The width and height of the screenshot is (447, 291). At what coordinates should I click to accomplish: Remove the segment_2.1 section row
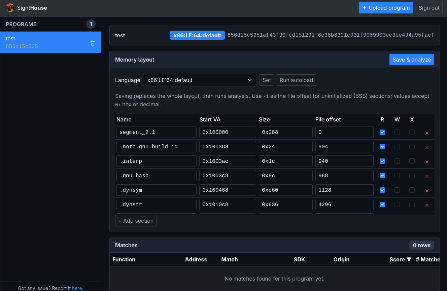[x=427, y=133]
